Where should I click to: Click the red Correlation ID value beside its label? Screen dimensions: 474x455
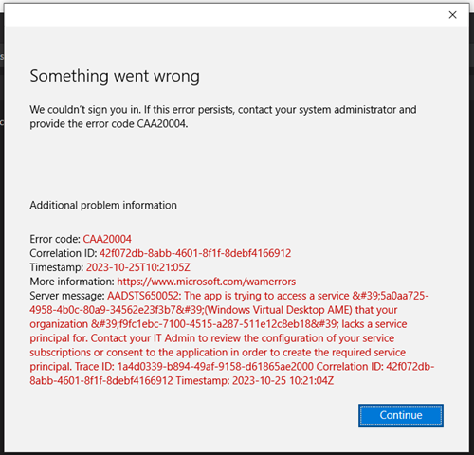click(195, 253)
